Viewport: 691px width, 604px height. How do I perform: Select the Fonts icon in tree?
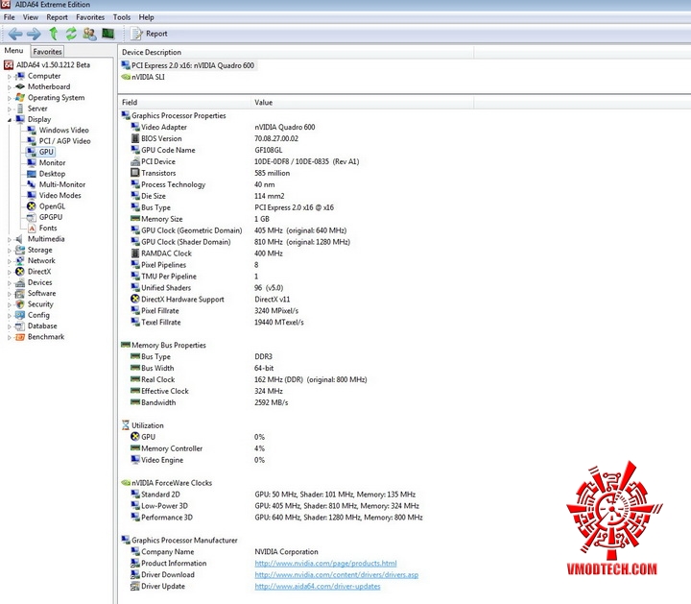pyautogui.click(x=32, y=228)
